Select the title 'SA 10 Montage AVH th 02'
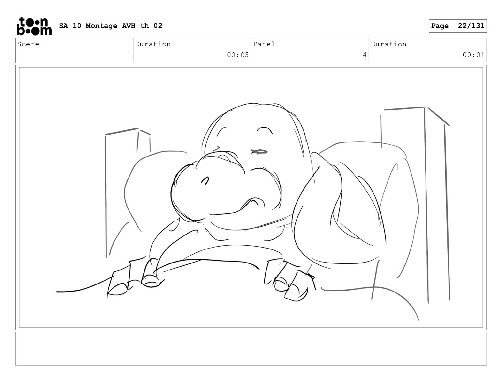502x388 pixels. click(111, 26)
